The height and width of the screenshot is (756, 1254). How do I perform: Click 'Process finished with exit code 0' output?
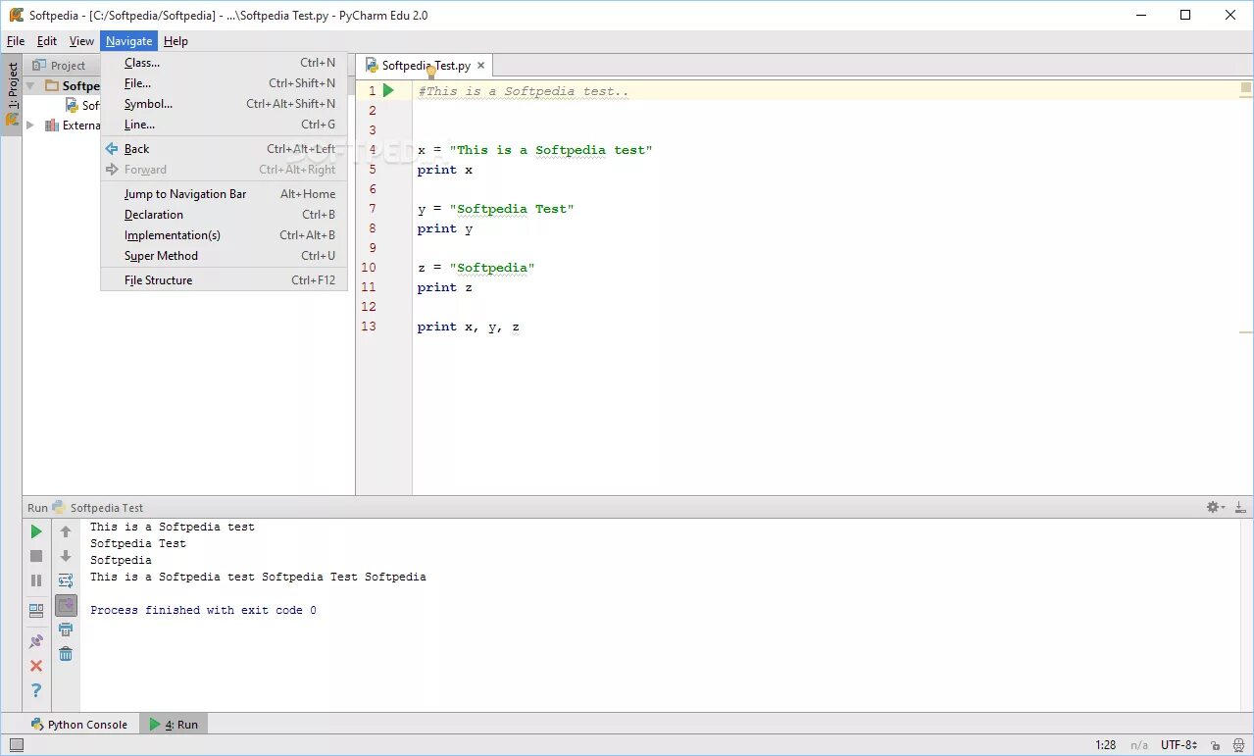(x=203, y=610)
